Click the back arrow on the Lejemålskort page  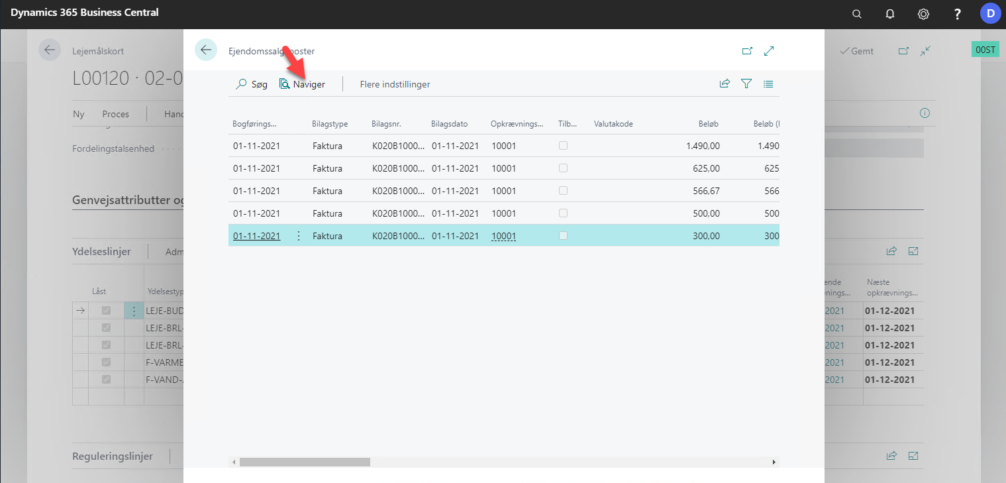coord(50,50)
